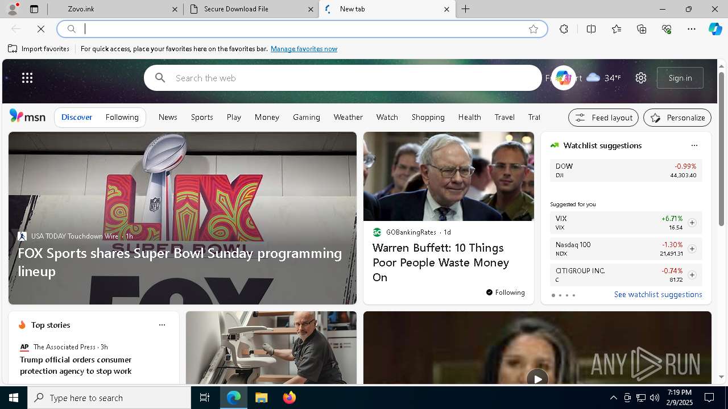Open the Feed layout options

(x=603, y=118)
